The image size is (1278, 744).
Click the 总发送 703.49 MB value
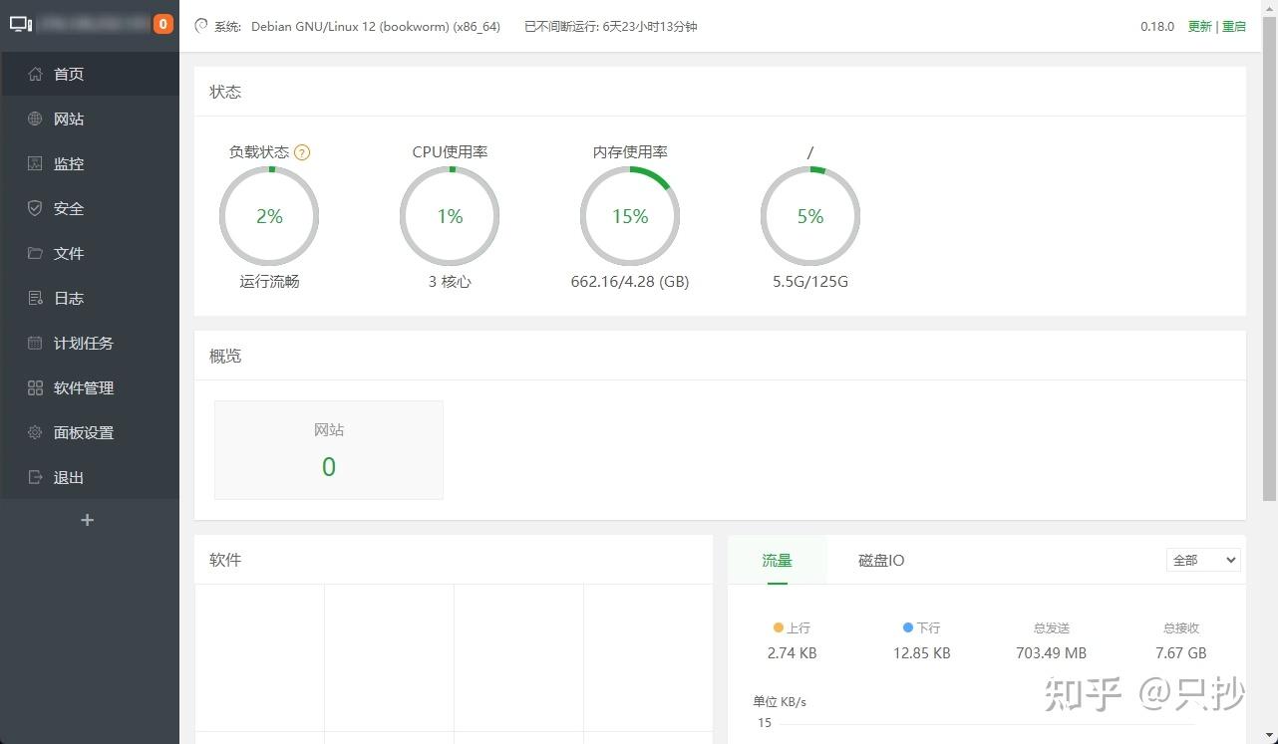(1052, 653)
